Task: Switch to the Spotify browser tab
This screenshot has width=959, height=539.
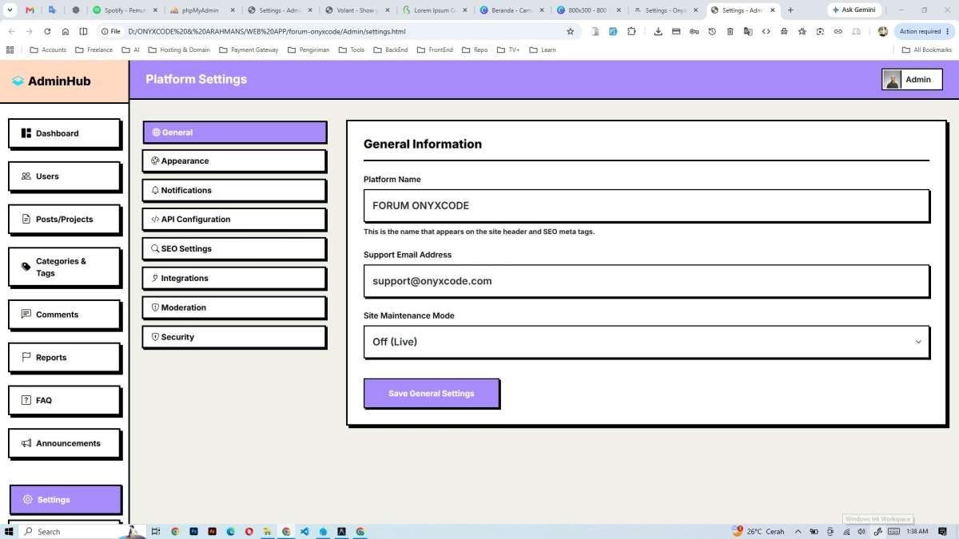Action: 124,10
